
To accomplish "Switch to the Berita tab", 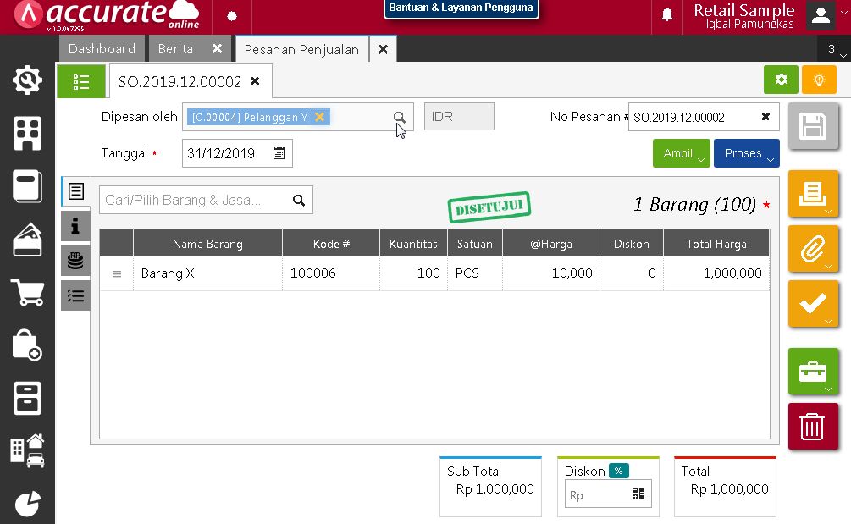I will pyautogui.click(x=176, y=49).
